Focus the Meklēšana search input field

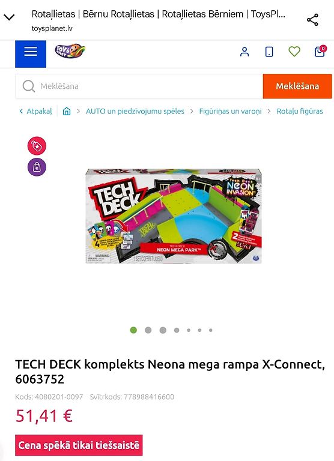click(139, 86)
